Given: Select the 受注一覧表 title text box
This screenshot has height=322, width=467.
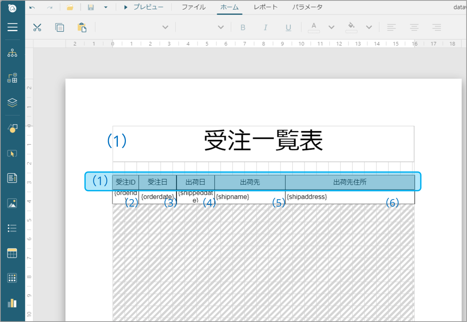Looking at the screenshot, I should point(263,144).
